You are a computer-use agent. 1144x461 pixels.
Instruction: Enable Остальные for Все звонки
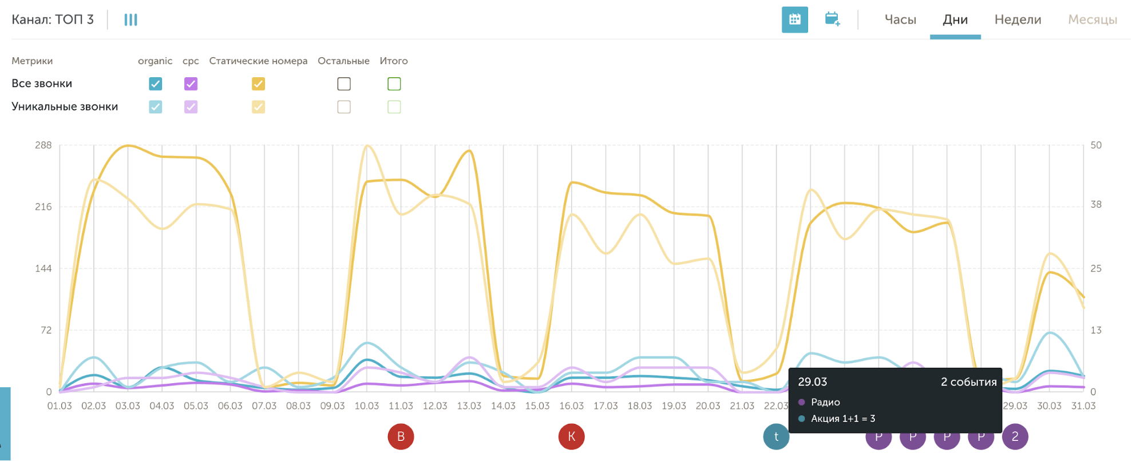pos(344,84)
